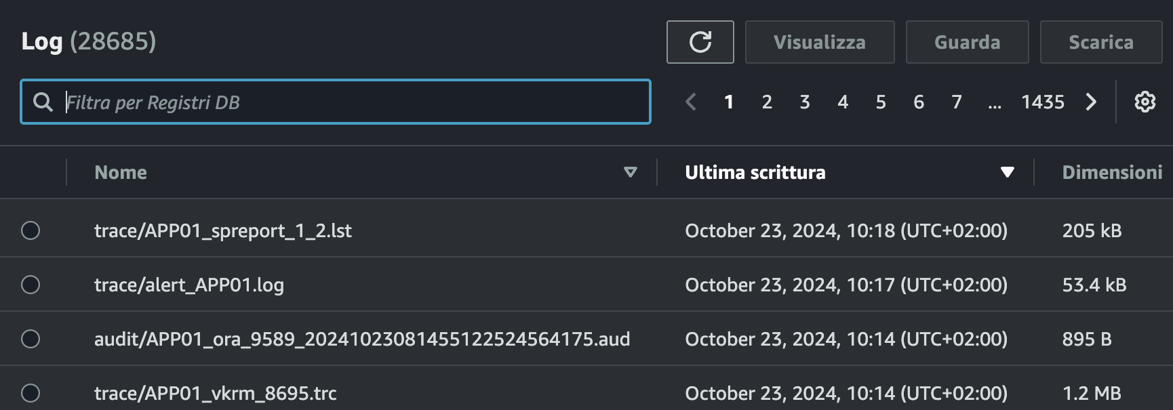1173x410 pixels.
Task: Toggle Ultima scrittura sort arrow
Action: coord(1008,172)
